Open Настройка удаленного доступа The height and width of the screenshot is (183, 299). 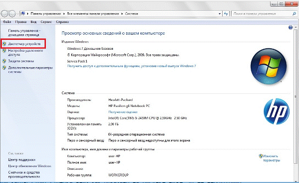(x=25, y=53)
